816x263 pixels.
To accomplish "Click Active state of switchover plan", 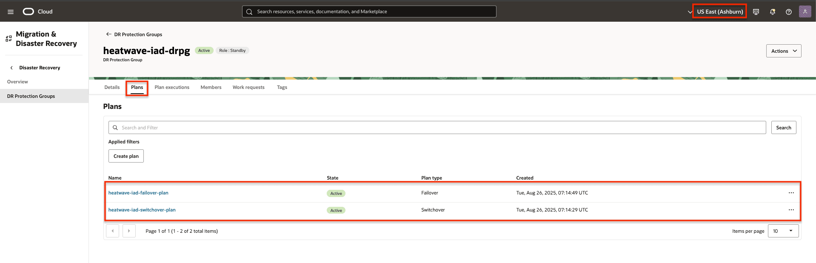I will (336, 210).
